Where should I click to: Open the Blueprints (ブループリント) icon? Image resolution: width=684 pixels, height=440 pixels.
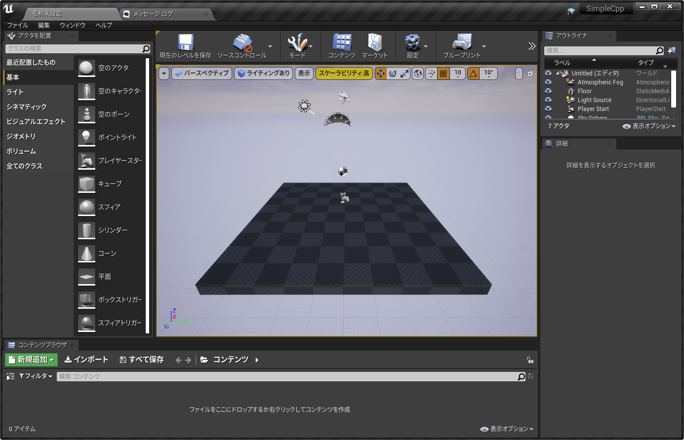coord(461,42)
